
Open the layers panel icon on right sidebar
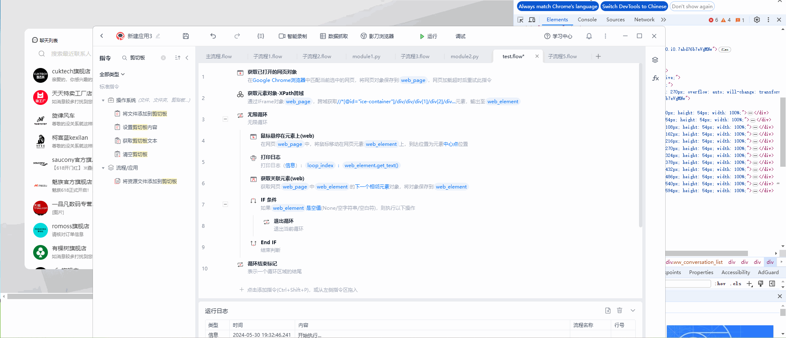point(655,60)
